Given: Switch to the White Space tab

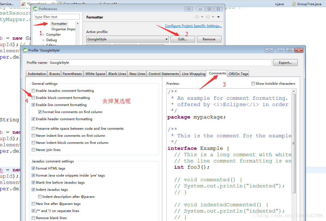Looking at the screenshot, I should (95, 74).
